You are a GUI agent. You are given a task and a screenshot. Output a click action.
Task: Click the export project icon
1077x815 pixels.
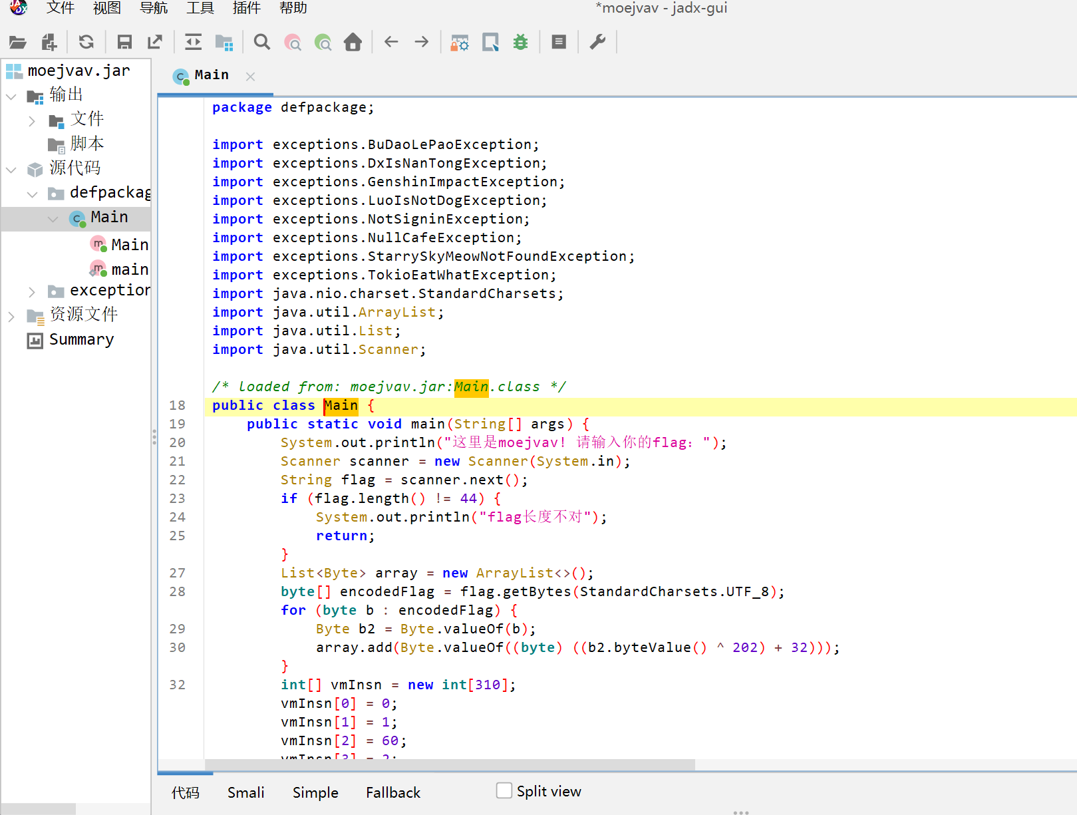coord(155,43)
